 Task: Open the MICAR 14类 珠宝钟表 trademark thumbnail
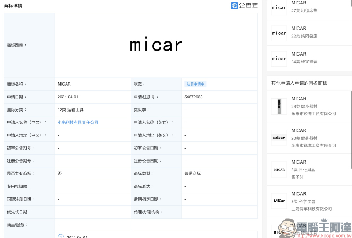click(279, 58)
